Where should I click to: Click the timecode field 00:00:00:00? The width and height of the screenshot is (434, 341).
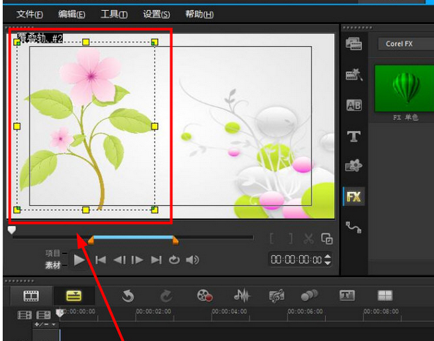click(x=296, y=260)
